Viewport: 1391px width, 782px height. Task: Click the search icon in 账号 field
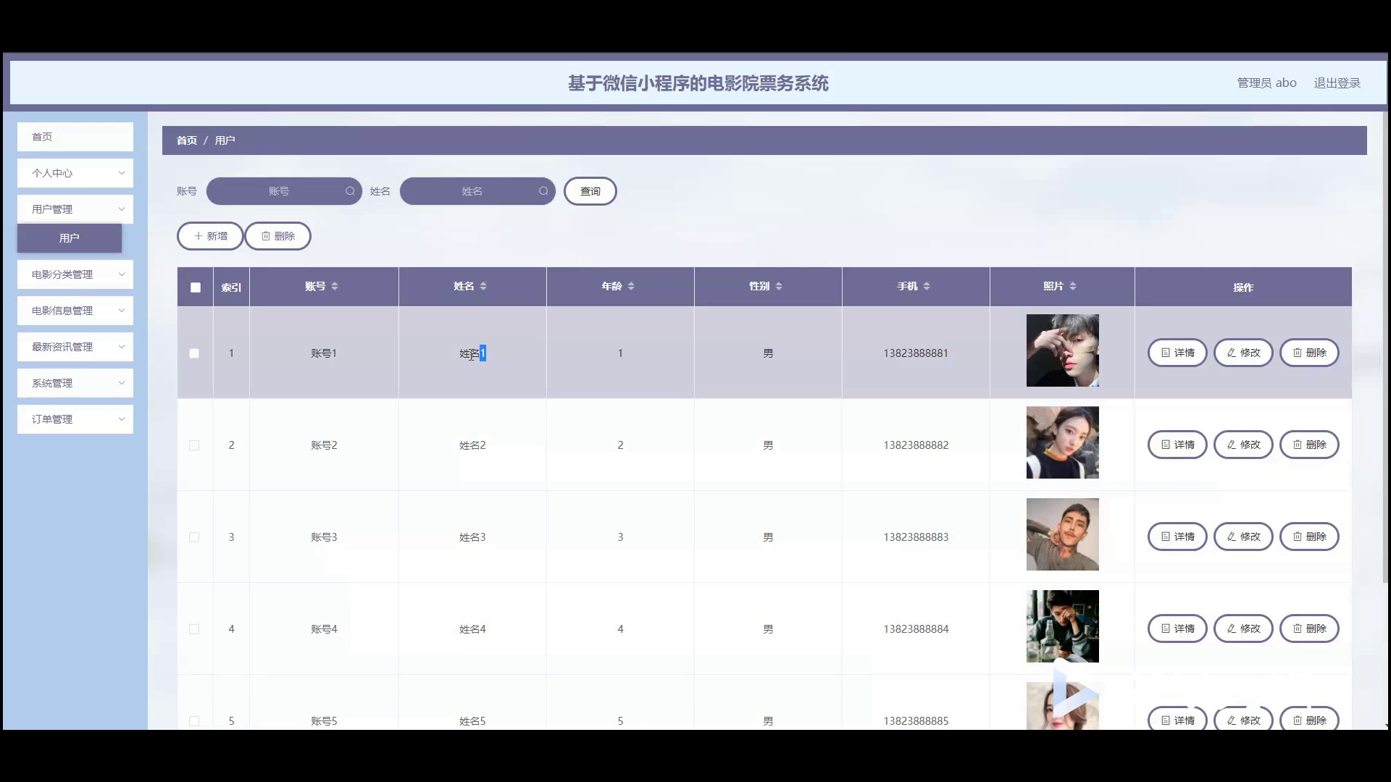click(x=350, y=191)
